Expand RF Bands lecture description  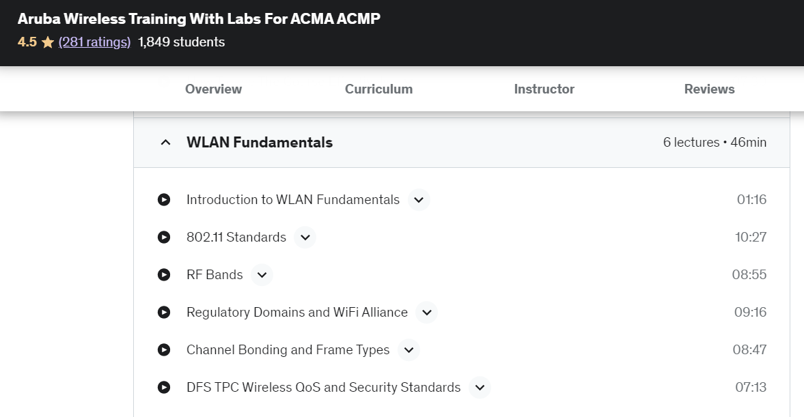(262, 275)
